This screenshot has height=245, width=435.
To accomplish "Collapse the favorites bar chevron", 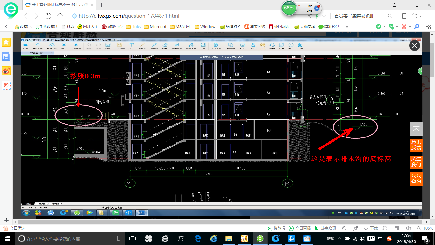I will click(x=7, y=27).
